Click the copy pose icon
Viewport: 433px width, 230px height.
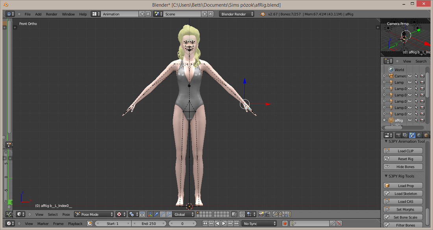pos(275,214)
